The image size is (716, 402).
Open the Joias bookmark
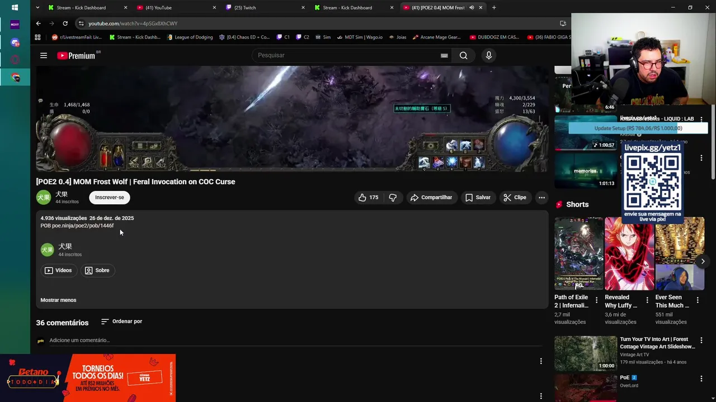[x=397, y=37]
